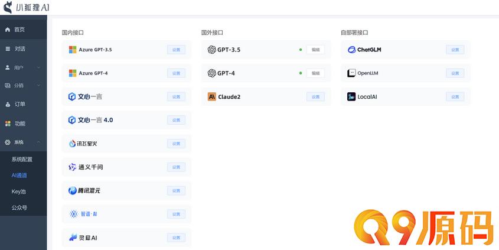The width and height of the screenshot is (499, 250).
Task: Open 设置 for OpenLLM
Action: [x=455, y=73]
